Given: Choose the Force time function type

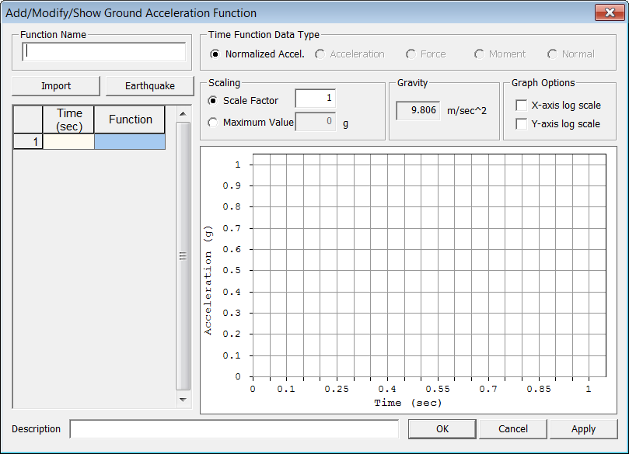Looking at the screenshot, I should pos(412,54).
